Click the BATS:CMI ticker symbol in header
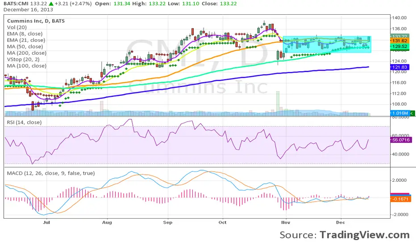Viewport: 416px width, 245px height. [x=16, y=4]
